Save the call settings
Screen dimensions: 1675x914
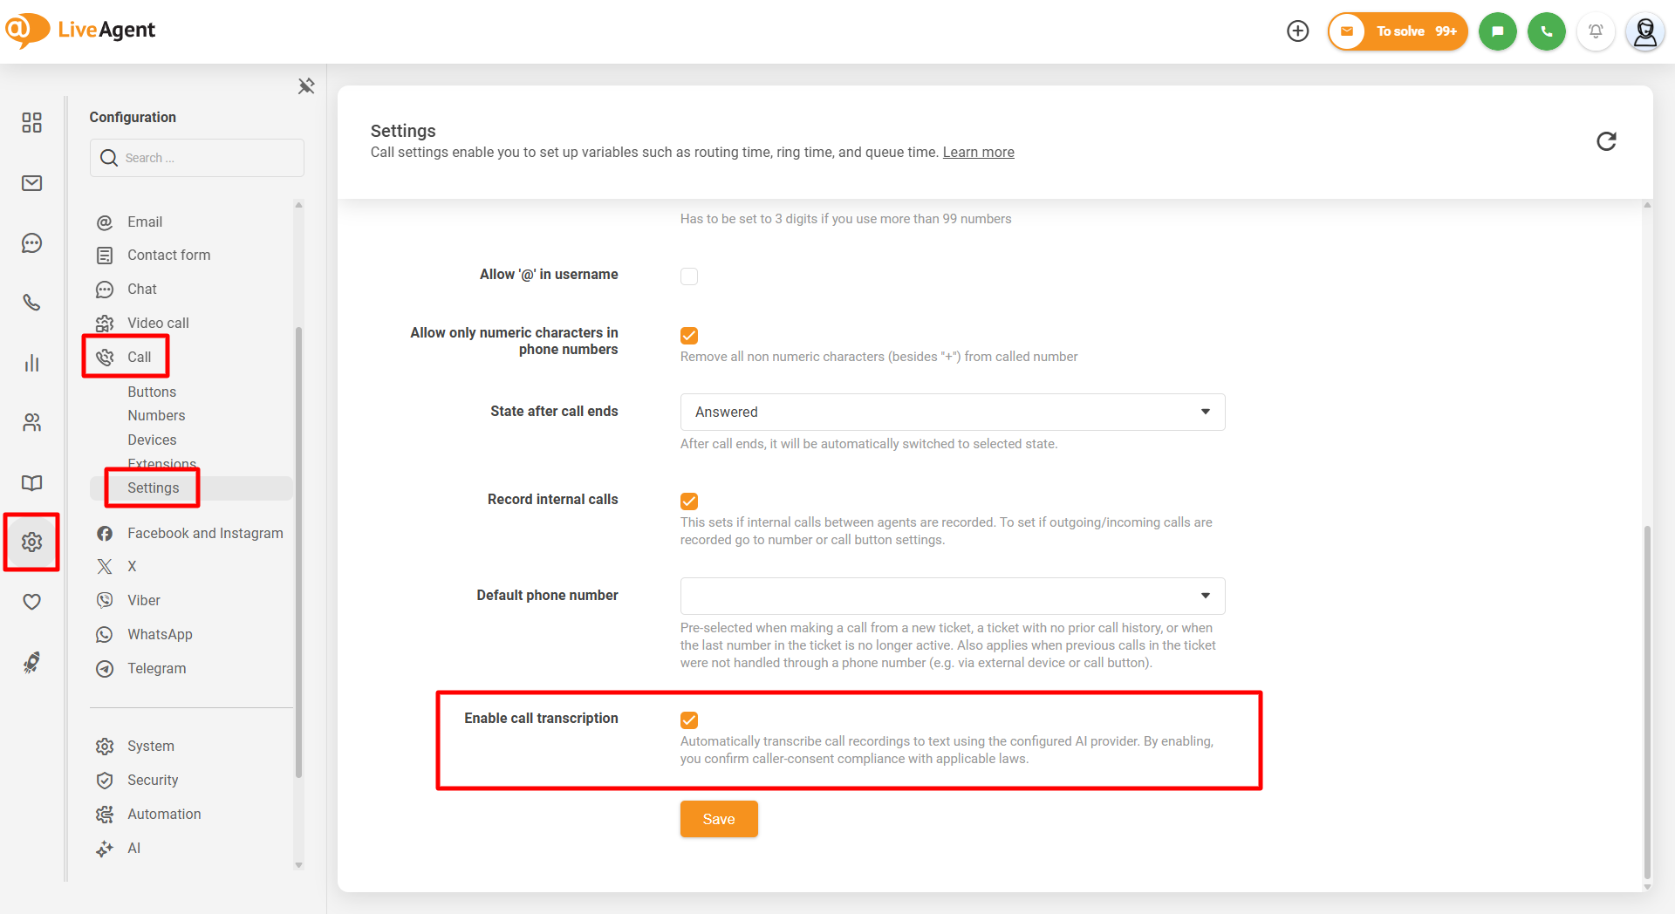(x=719, y=819)
